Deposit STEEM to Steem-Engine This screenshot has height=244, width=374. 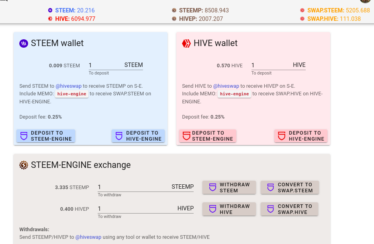(46, 136)
